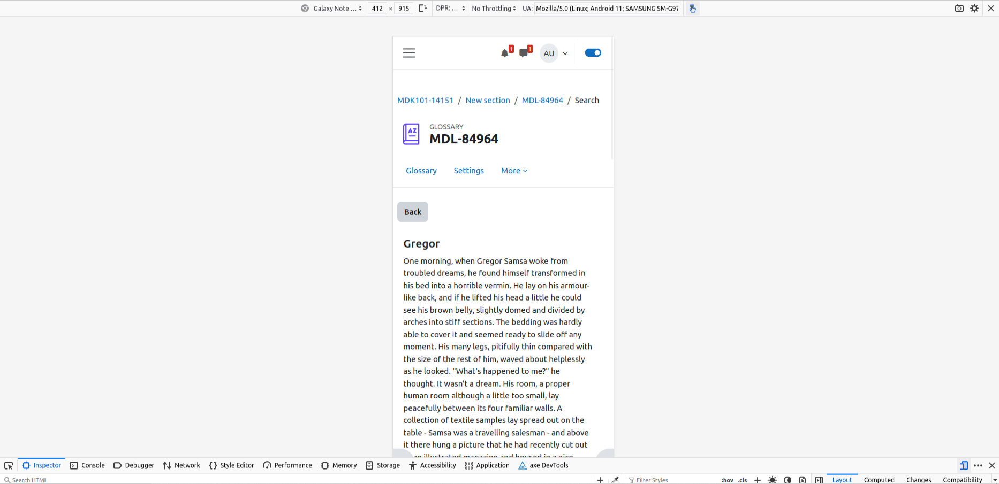Add new style rule plus icon

click(758, 480)
